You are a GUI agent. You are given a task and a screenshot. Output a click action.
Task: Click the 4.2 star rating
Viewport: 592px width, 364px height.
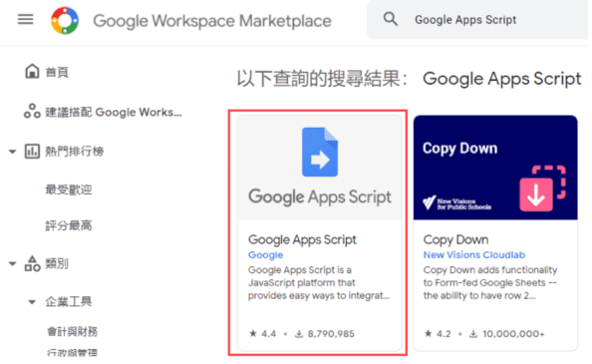point(438,334)
